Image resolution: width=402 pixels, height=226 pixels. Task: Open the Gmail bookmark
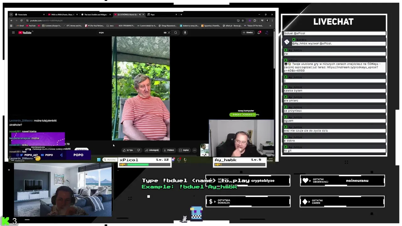[x=20, y=26]
